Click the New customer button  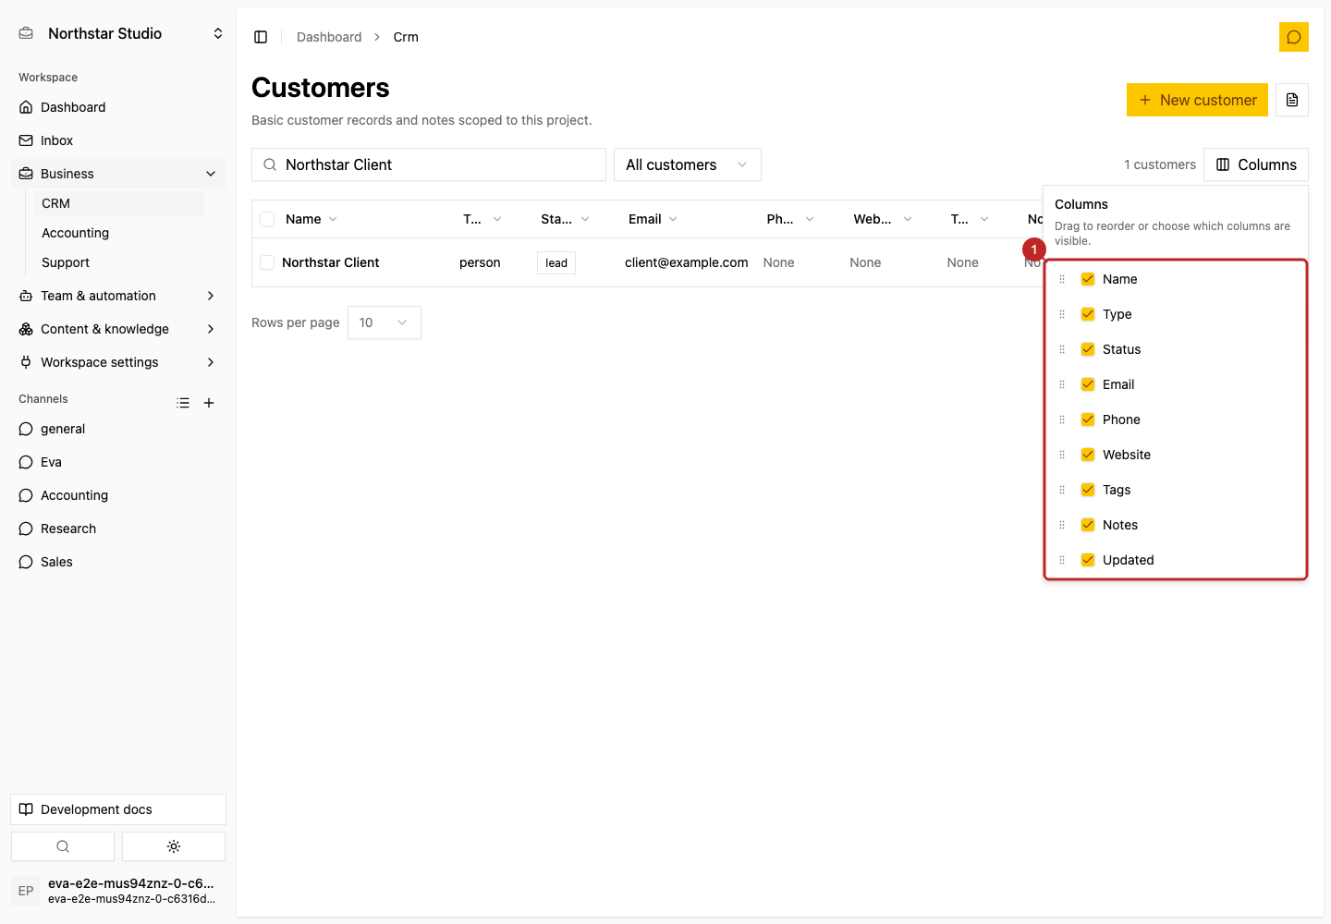tap(1197, 100)
